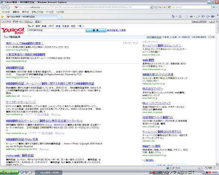This screenshot has height=175, width=219.
Task: Click the page scrollbar up arrow
Action: (x=217, y=21)
